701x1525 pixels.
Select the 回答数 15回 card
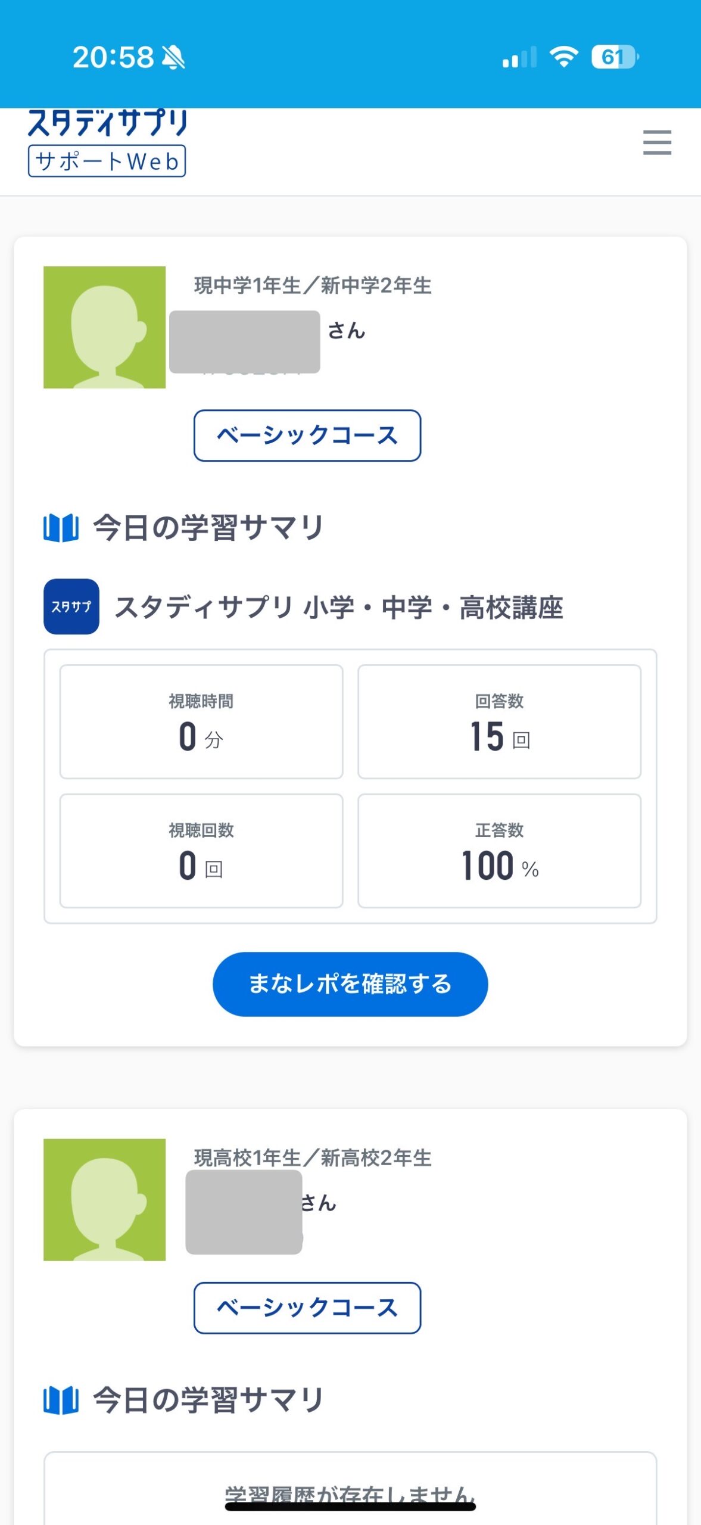click(x=499, y=721)
